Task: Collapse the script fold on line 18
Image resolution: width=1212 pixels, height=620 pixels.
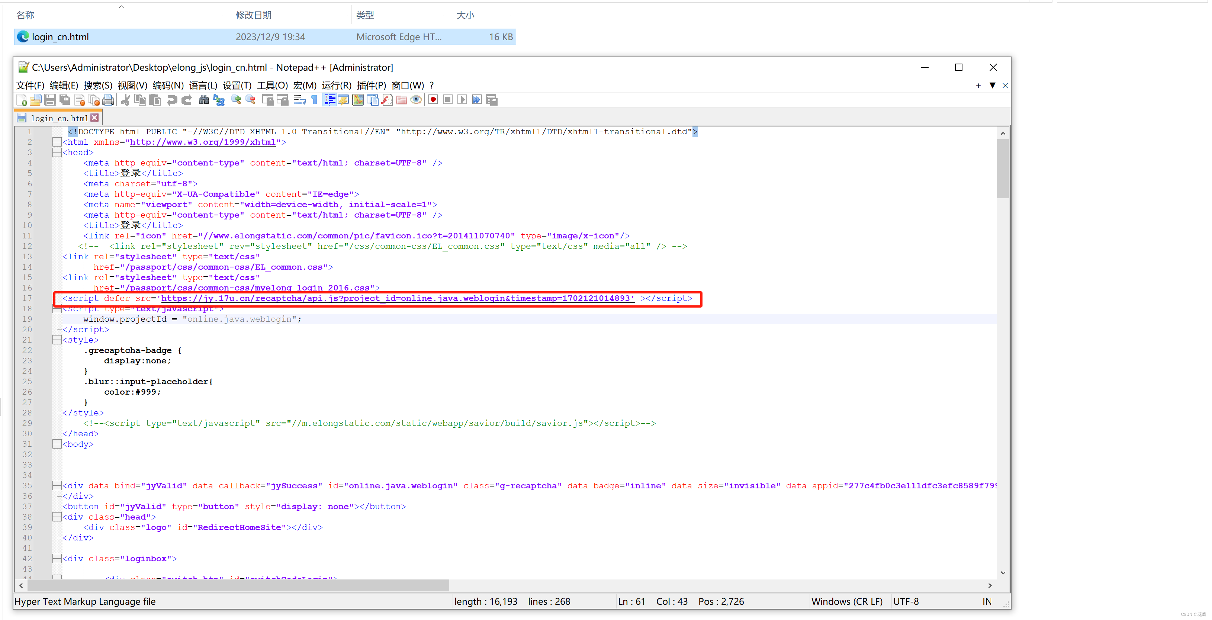Action: point(57,309)
